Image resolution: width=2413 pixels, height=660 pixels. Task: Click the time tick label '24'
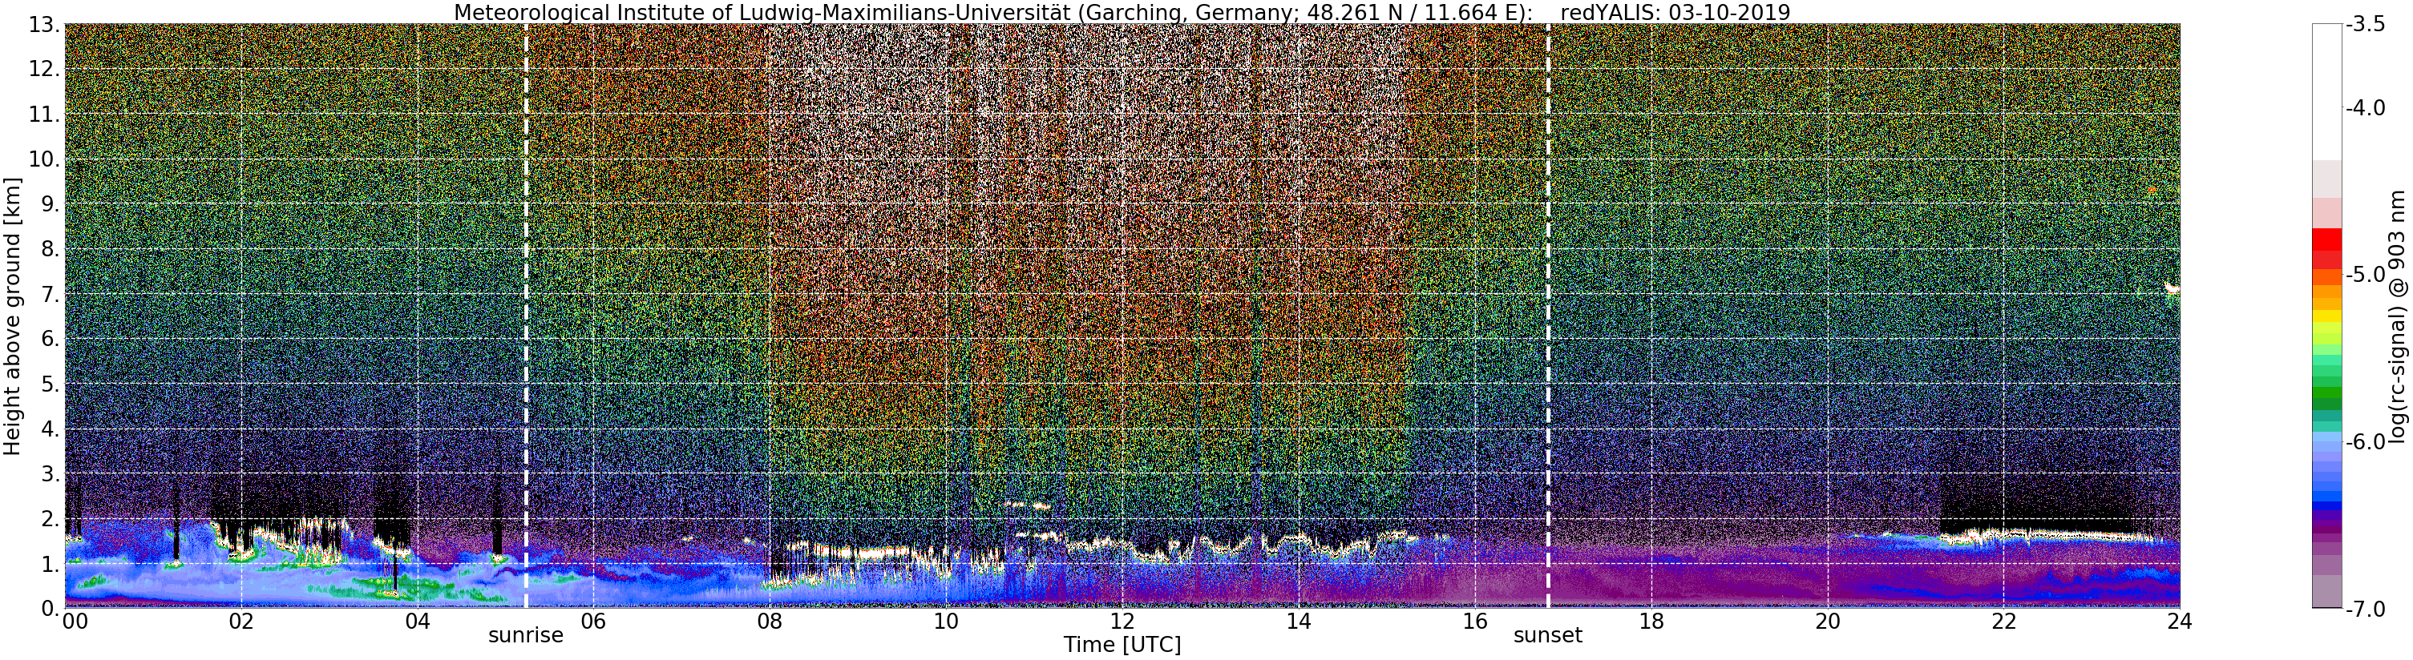pyautogui.click(x=2180, y=622)
